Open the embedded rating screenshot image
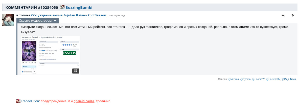The width and height of the screenshot is (300, 105). coord(51,55)
